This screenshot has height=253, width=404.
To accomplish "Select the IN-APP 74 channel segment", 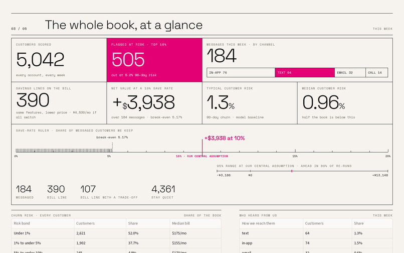I will [x=241, y=73].
